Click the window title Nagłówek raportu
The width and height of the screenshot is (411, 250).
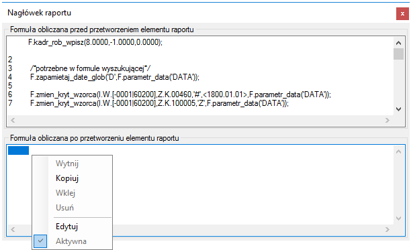[40, 13]
